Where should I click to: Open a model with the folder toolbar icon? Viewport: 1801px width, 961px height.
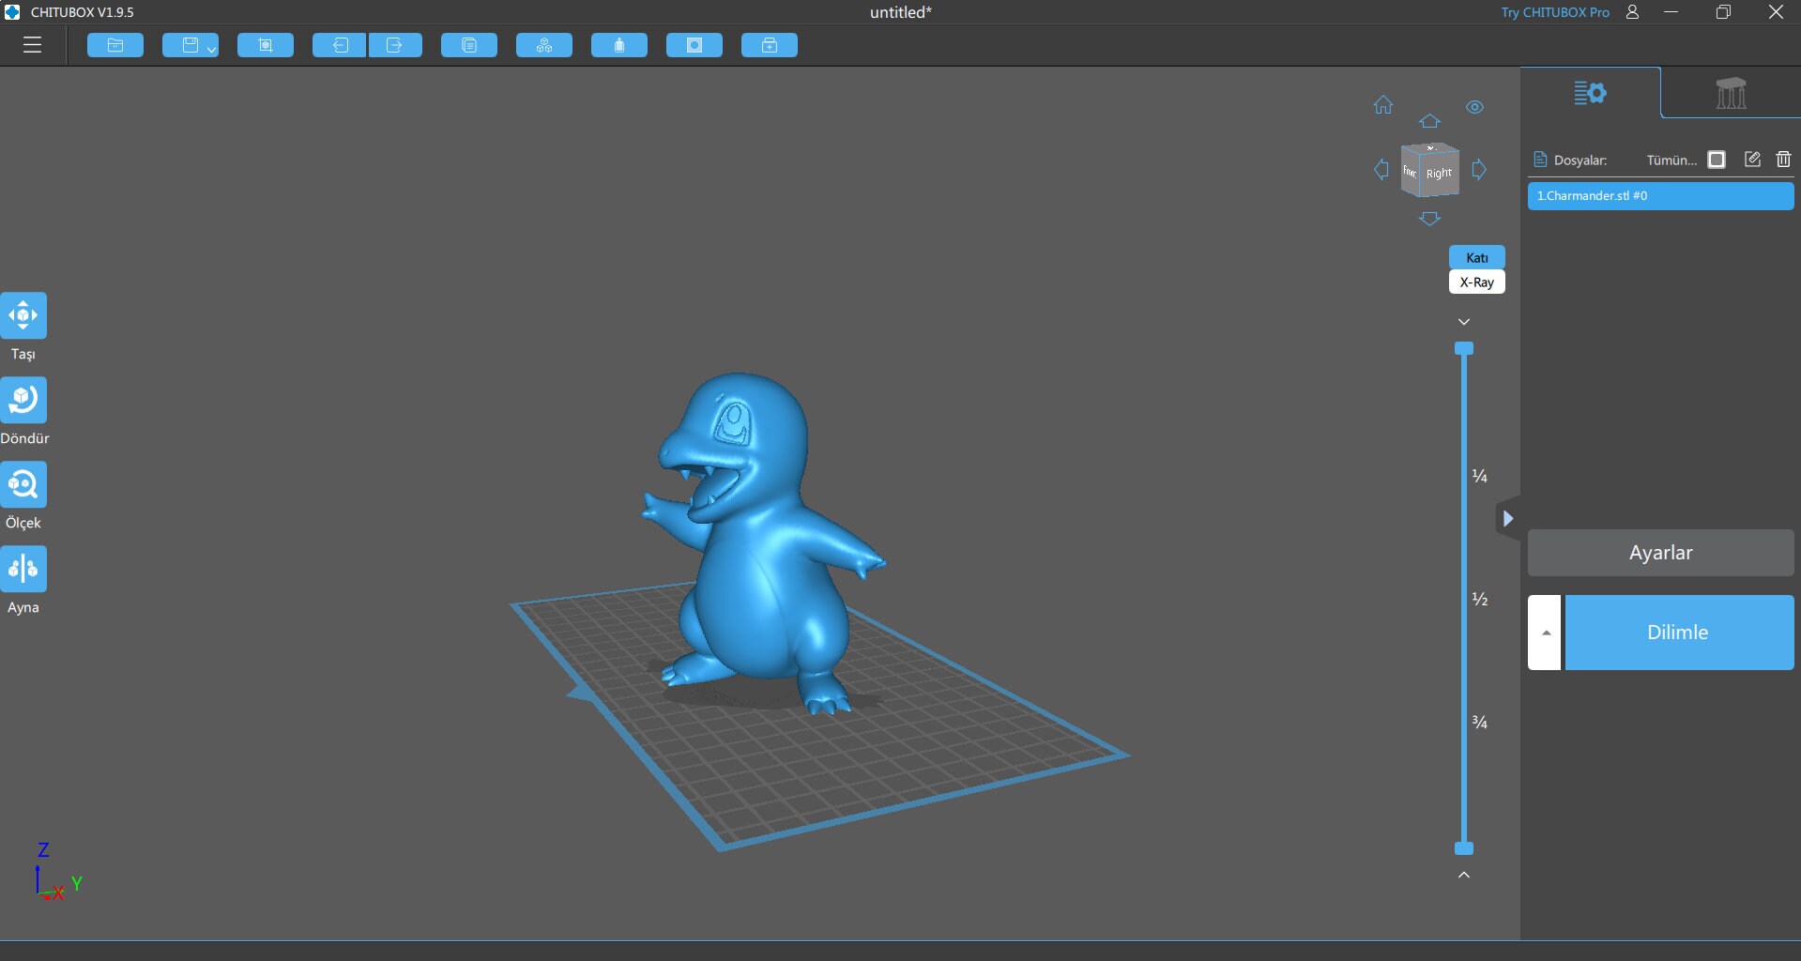tap(114, 45)
